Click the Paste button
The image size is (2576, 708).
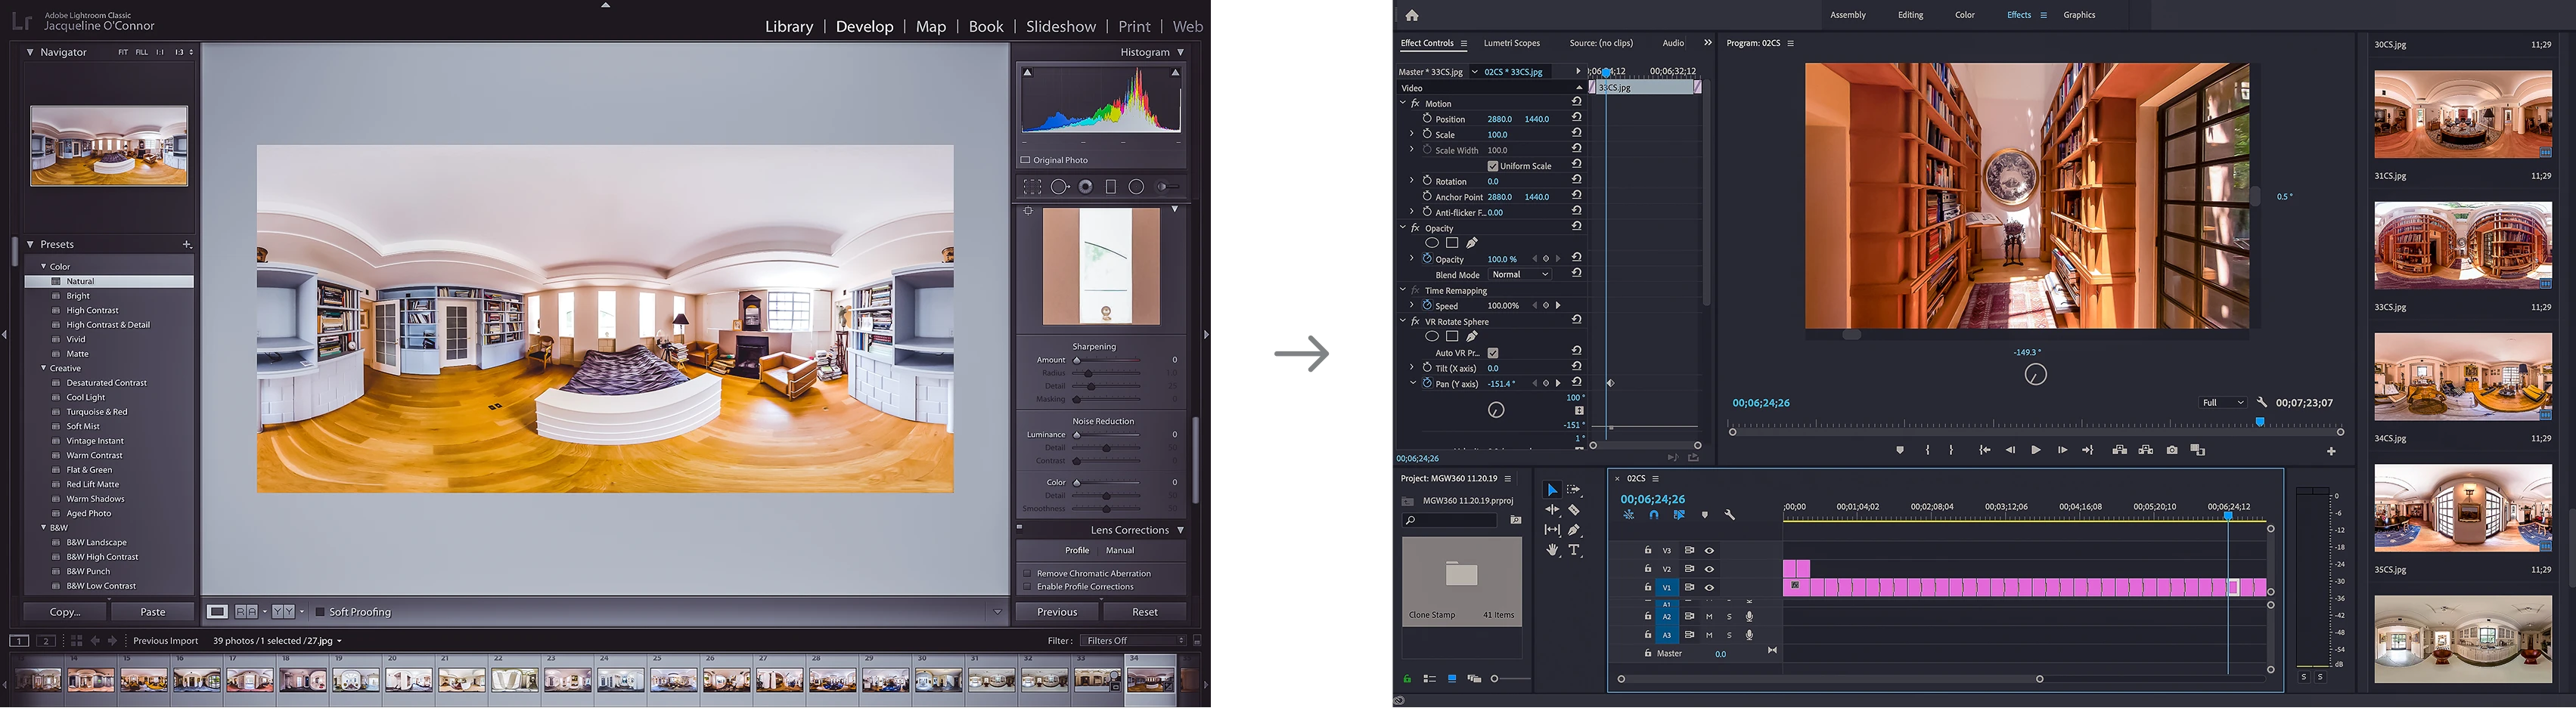click(x=153, y=612)
